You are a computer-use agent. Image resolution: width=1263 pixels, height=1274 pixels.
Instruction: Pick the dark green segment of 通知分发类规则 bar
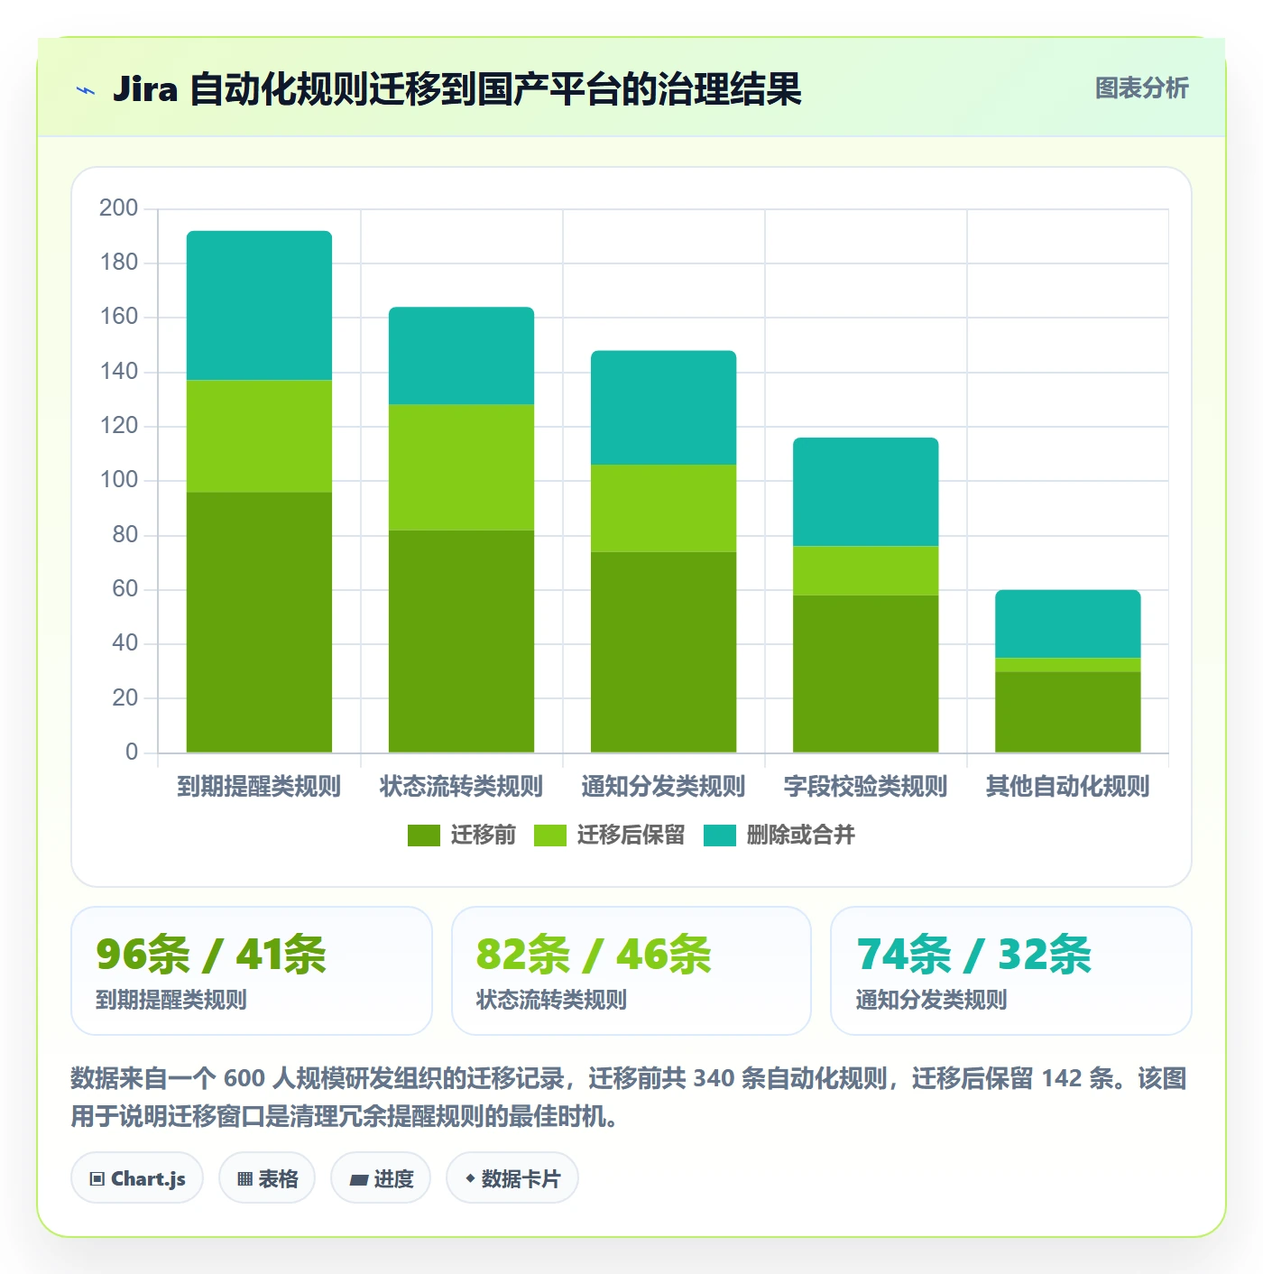click(663, 652)
